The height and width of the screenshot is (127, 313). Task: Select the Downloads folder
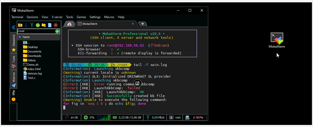(32, 56)
